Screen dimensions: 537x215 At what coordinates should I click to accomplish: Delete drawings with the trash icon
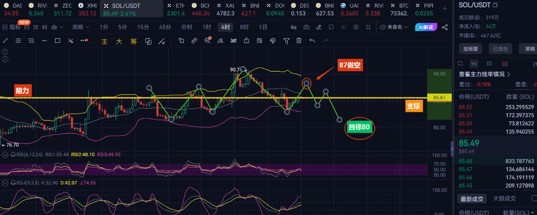[299, 41]
